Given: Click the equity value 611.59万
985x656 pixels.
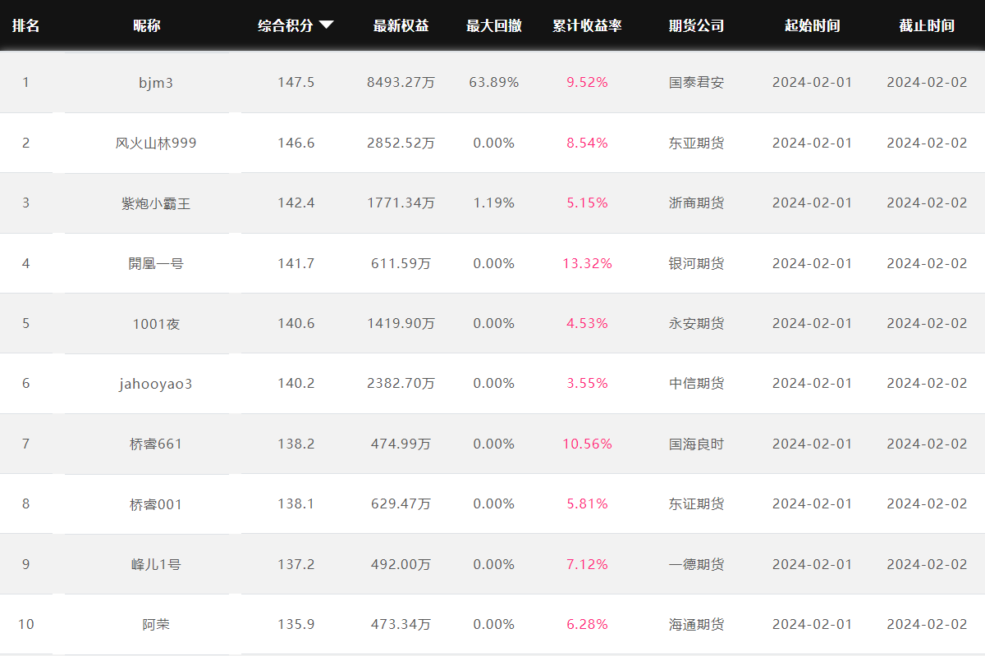Looking at the screenshot, I should pyautogui.click(x=401, y=263).
